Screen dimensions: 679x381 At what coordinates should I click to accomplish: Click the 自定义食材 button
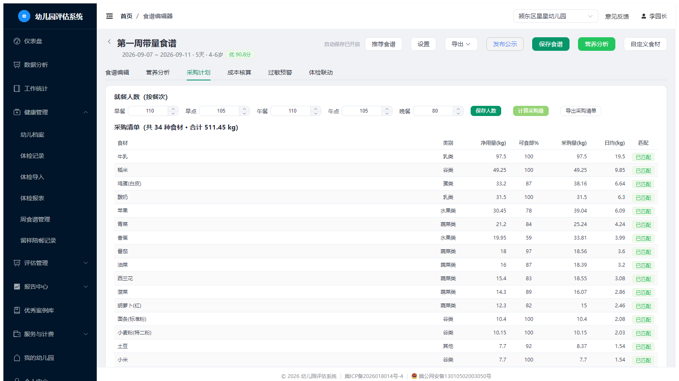(645, 44)
